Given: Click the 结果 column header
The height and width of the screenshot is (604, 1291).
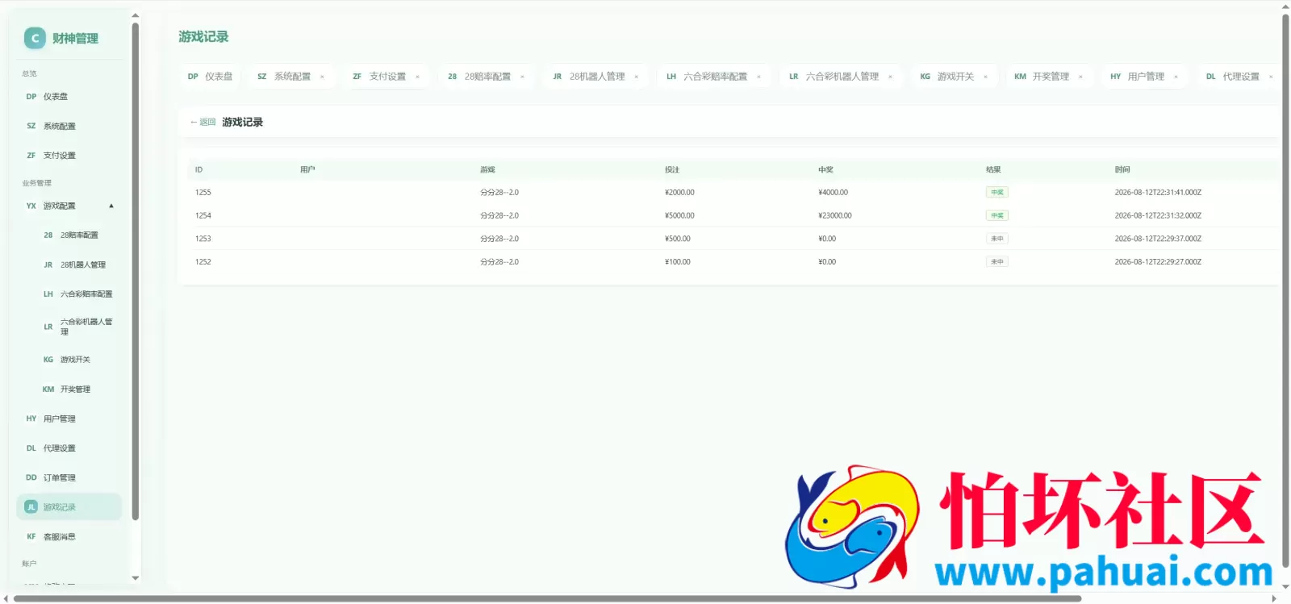Looking at the screenshot, I should tap(993, 170).
